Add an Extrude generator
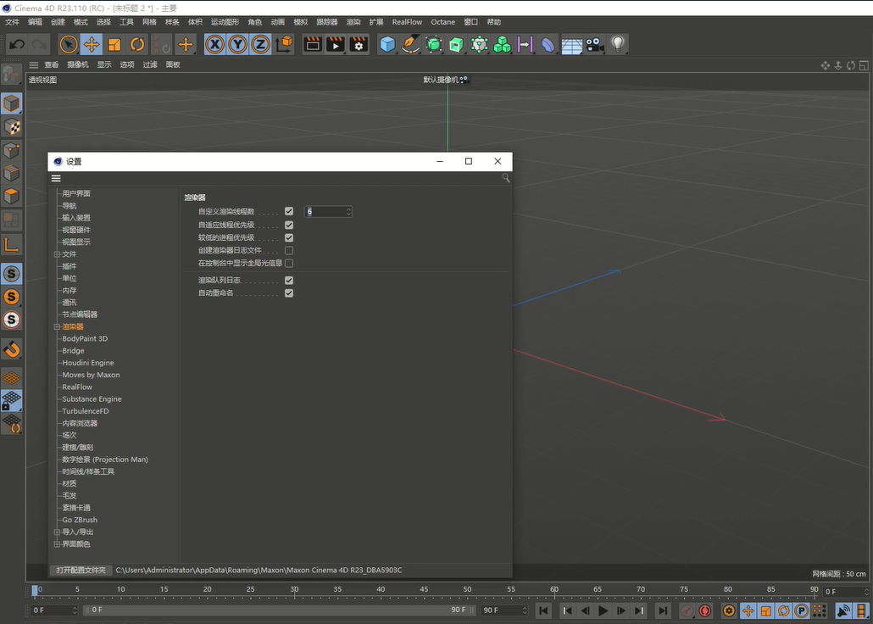 [x=457, y=44]
